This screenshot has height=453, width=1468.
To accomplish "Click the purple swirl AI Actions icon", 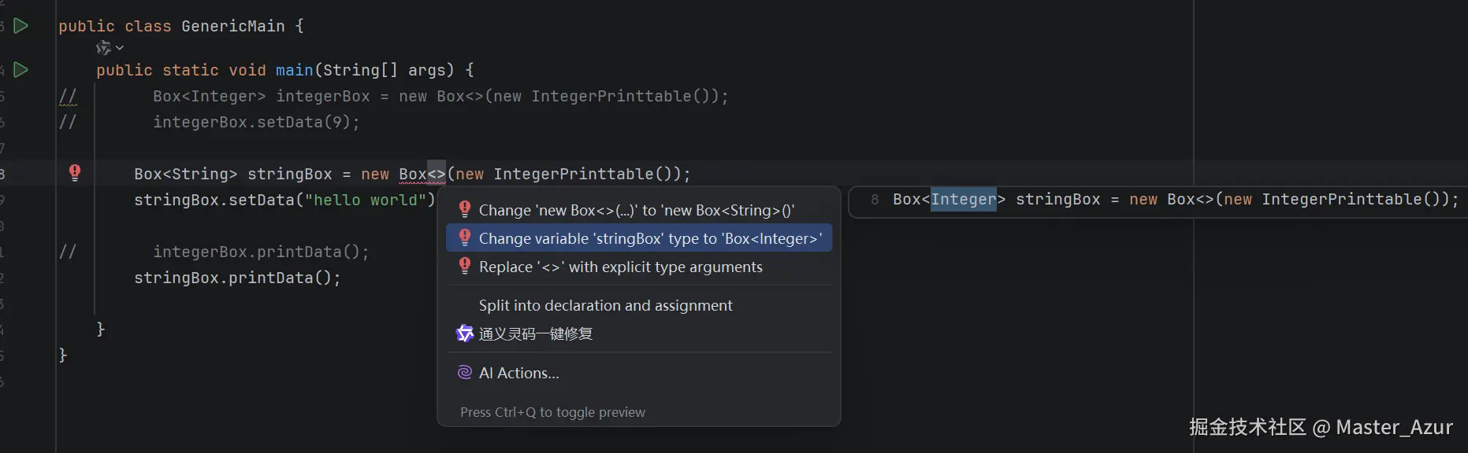I will coord(465,373).
